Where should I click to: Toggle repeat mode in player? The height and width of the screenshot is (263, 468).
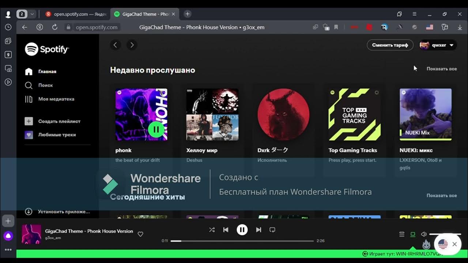(x=272, y=230)
